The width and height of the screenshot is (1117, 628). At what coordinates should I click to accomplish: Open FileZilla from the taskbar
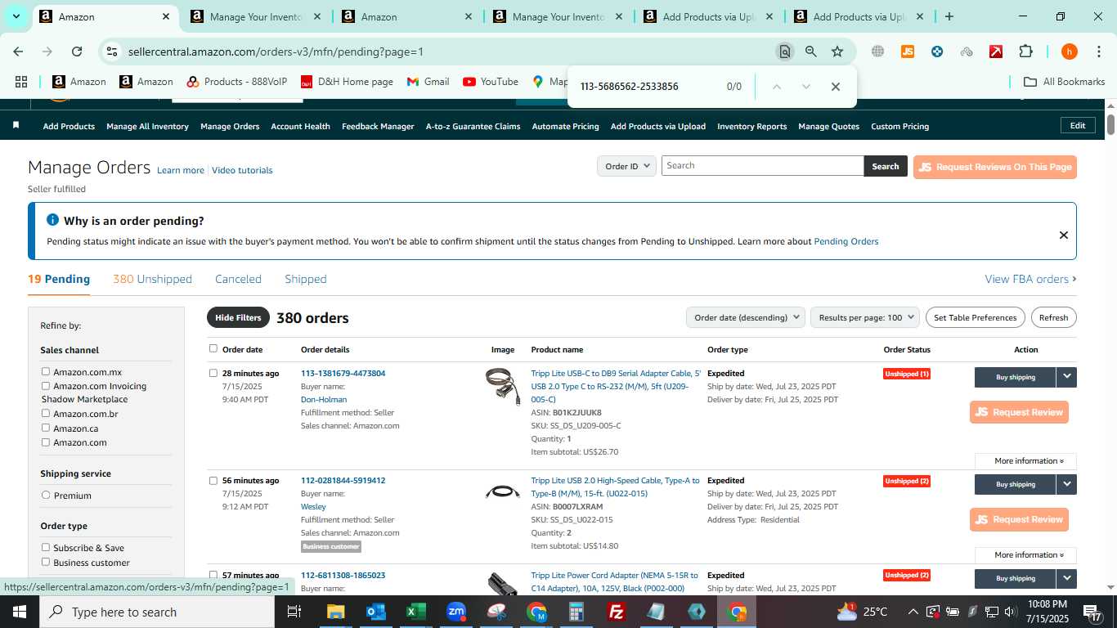[617, 612]
